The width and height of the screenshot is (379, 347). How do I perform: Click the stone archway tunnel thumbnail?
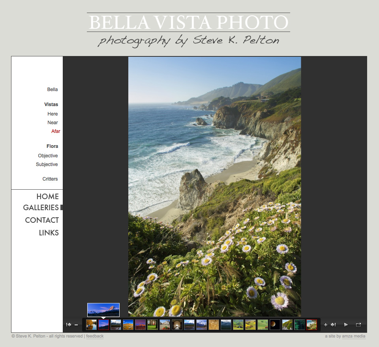point(177,325)
